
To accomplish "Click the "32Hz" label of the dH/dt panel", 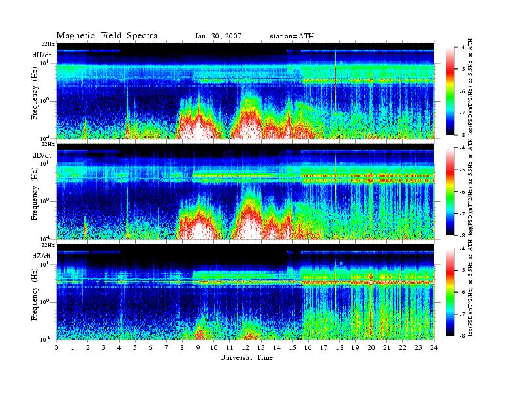I will 48,44.
